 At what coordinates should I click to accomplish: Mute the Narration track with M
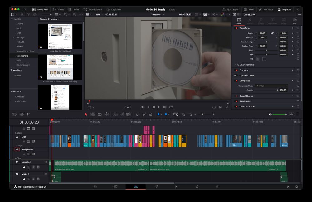pos(38,167)
